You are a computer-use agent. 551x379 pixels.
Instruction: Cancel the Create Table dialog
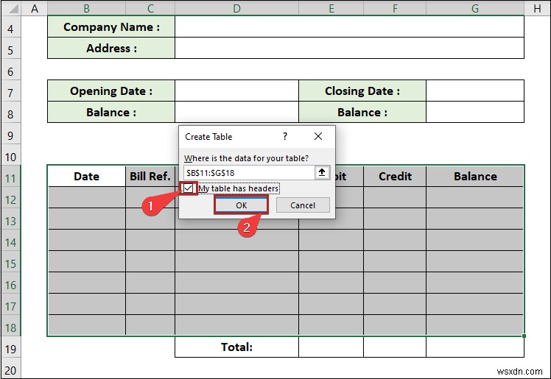click(x=303, y=205)
